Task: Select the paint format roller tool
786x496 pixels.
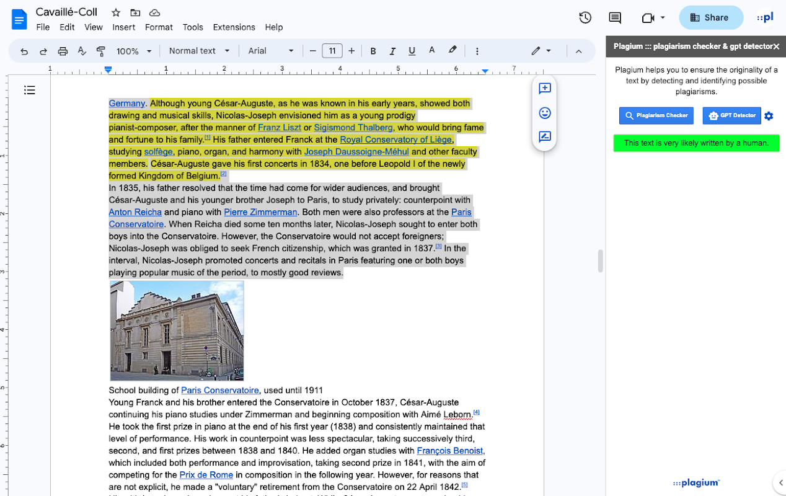Action: (x=101, y=51)
